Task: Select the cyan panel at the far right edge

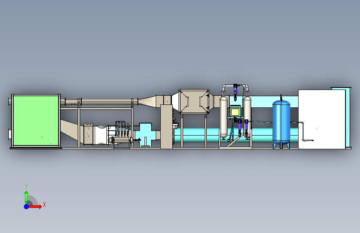Action: 348,117
